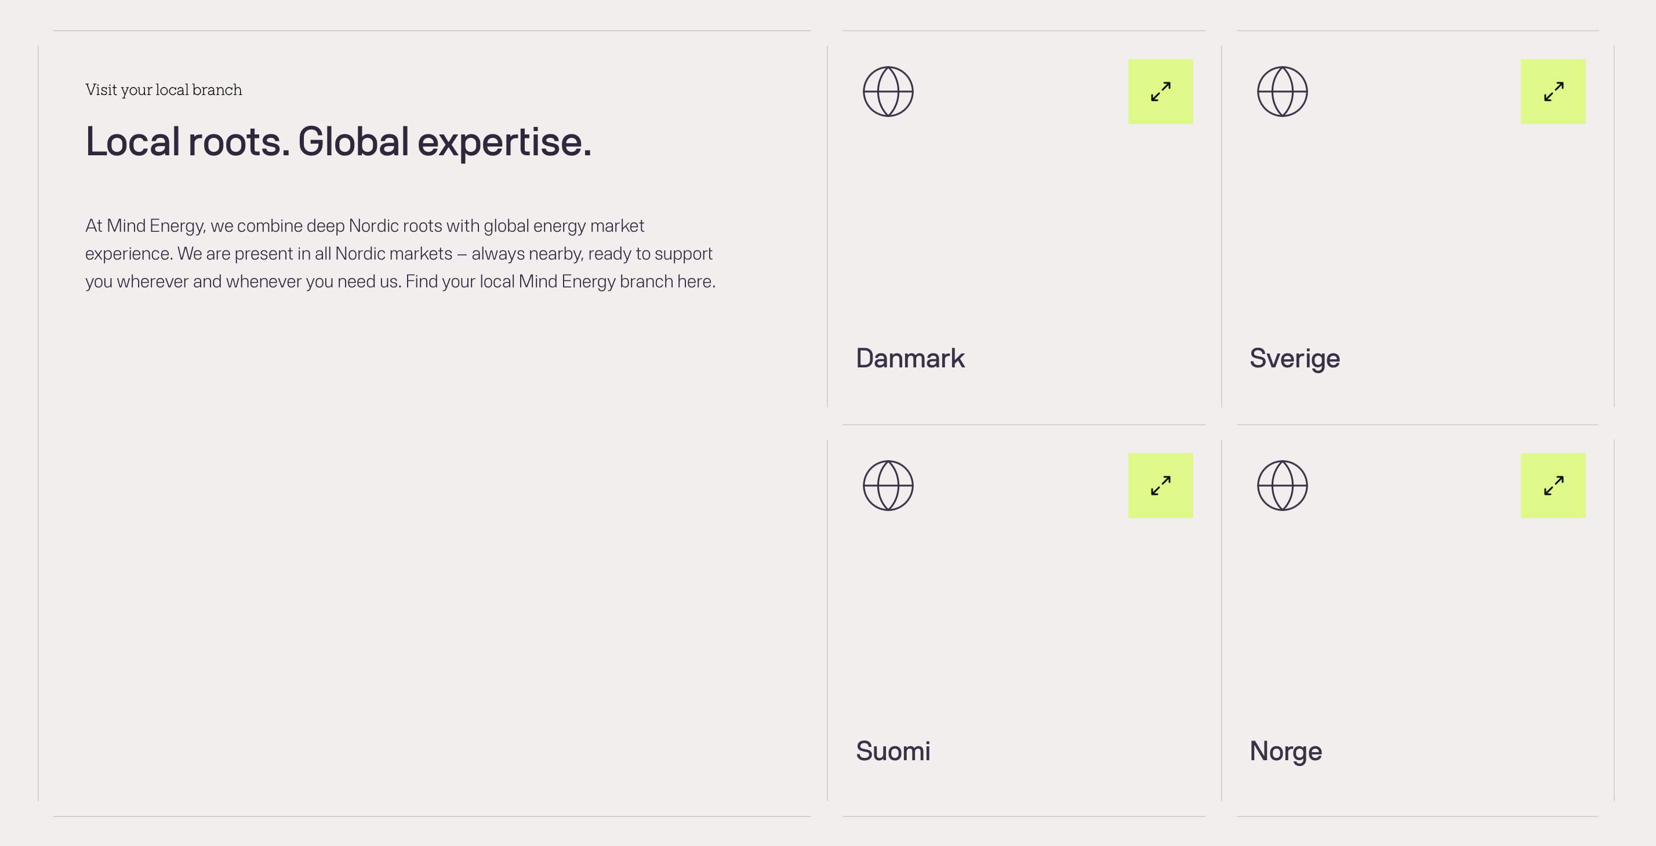Expand the Danmark card with green arrow button
This screenshot has height=846, width=1656.
[x=1160, y=91]
